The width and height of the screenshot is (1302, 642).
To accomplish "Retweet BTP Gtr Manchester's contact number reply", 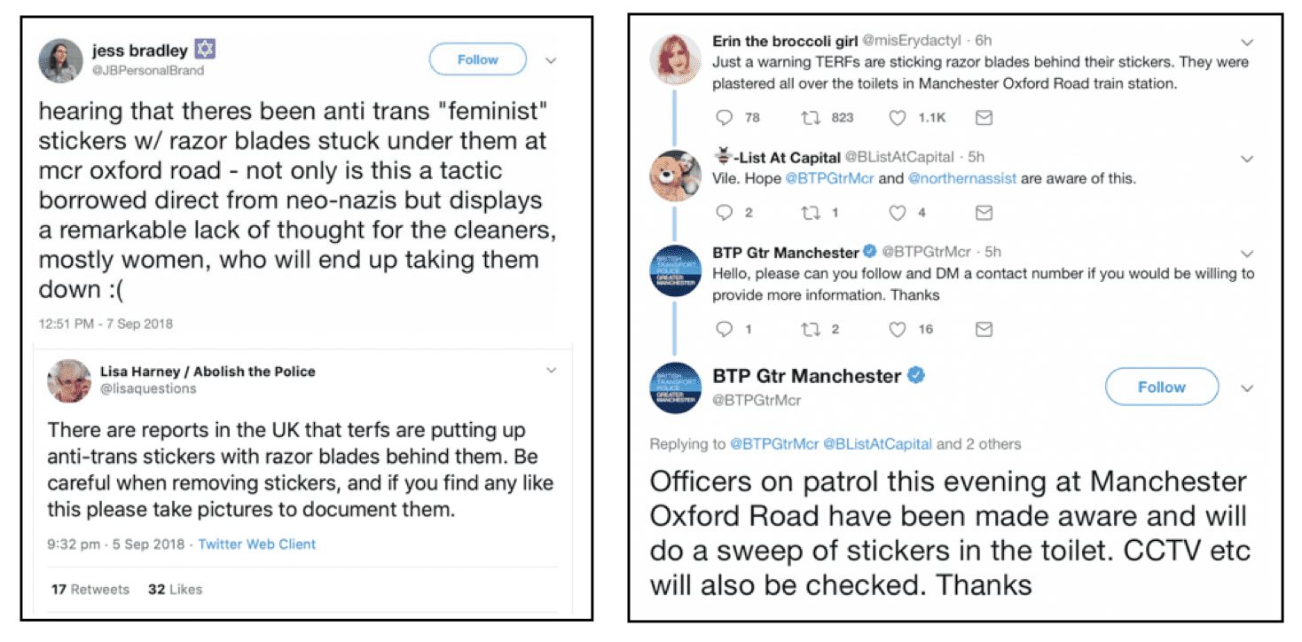I will pos(810,329).
